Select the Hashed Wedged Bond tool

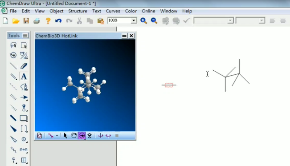point(13,108)
